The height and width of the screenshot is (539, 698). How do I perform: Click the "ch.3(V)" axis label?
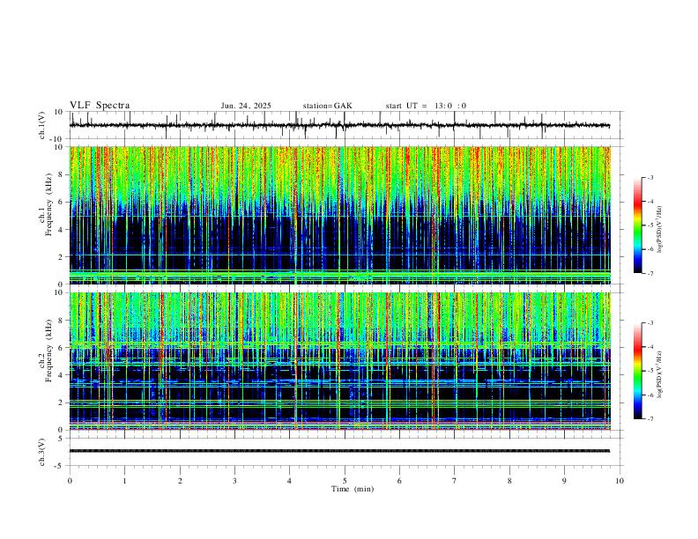coord(42,452)
